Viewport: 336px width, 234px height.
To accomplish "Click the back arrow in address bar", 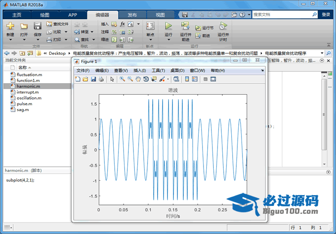I will [7, 53].
